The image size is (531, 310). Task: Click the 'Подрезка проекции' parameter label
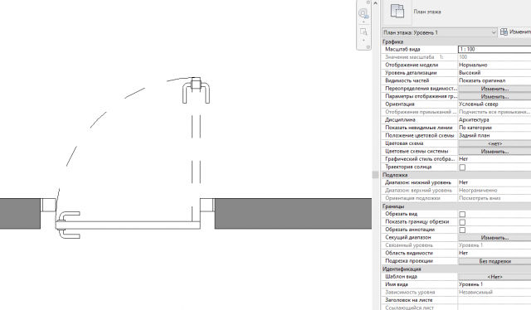pyautogui.click(x=409, y=261)
